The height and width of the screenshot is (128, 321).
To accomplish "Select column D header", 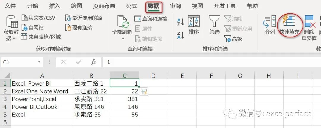I will 153,76.
